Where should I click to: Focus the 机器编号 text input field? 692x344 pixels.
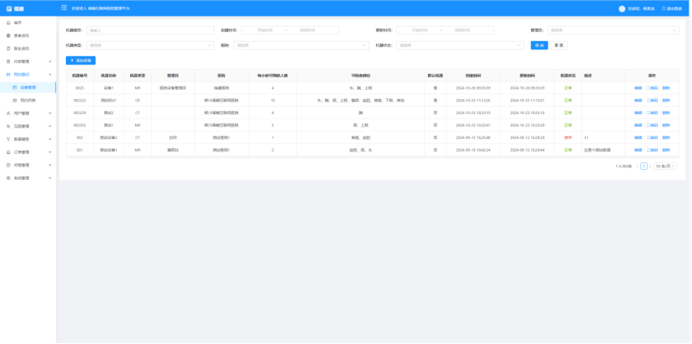[150, 30]
